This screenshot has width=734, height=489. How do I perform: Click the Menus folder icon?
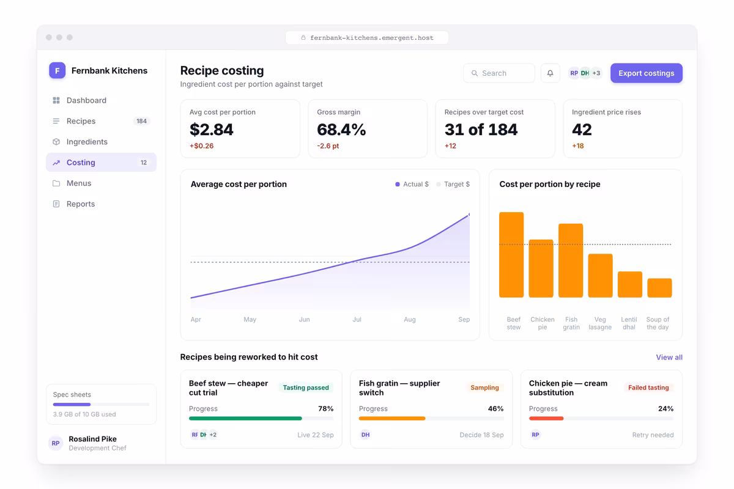coord(56,183)
